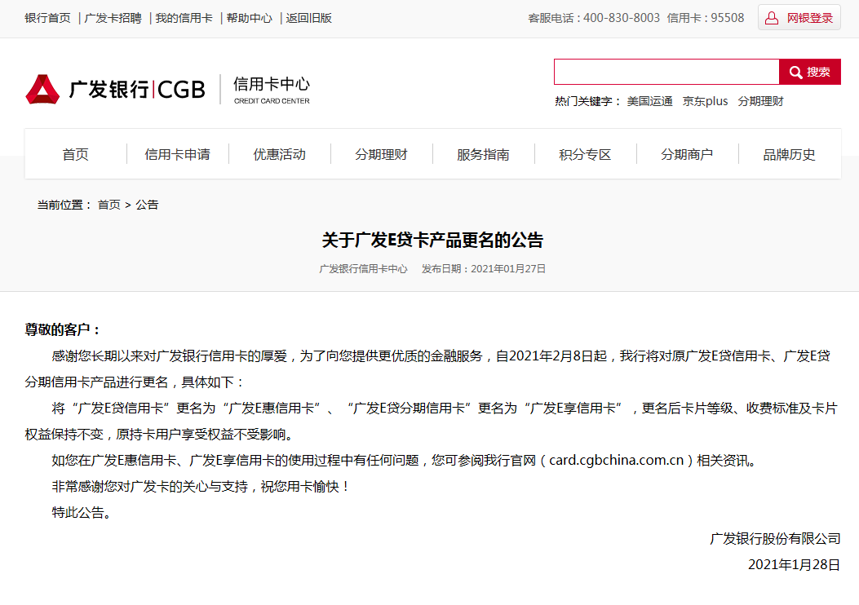
Task: Open 优惠活动 navigation item
Action: click(x=279, y=154)
